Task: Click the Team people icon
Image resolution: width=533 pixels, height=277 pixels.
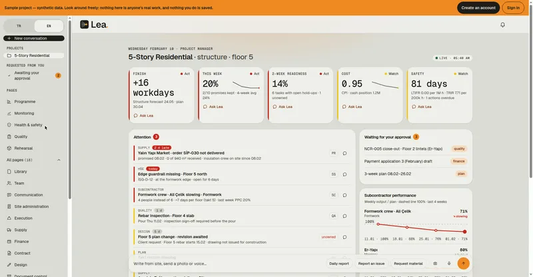Action: pos(9,183)
